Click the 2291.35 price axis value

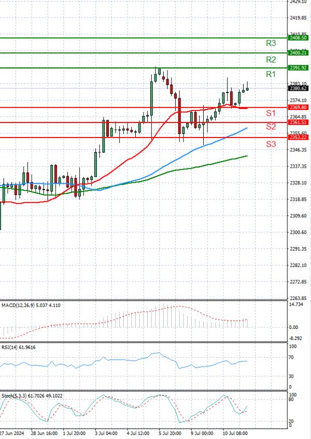coord(298,249)
